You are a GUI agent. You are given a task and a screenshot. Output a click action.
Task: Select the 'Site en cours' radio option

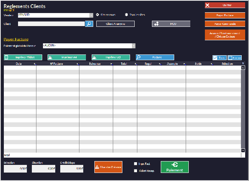pyautogui.click(x=97, y=15)
